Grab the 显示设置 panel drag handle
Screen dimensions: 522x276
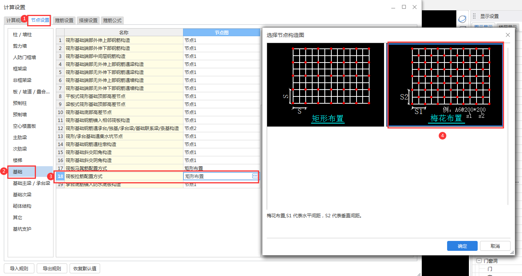point(474,16)
